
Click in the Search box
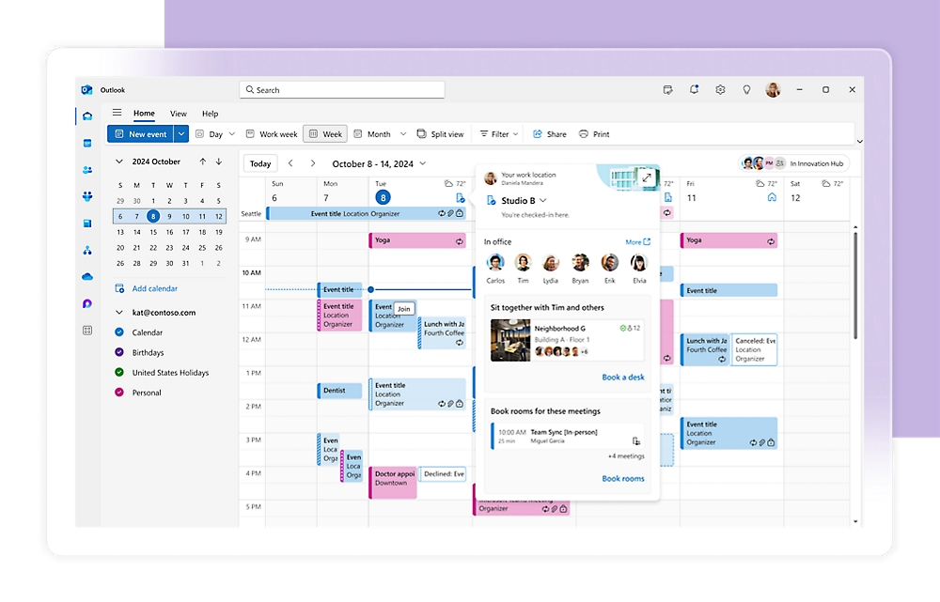(342, 90)
